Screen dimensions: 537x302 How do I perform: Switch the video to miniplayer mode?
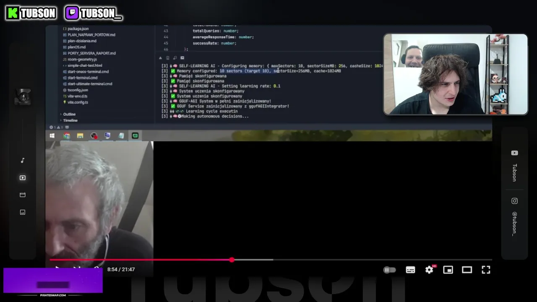point(448,270)
